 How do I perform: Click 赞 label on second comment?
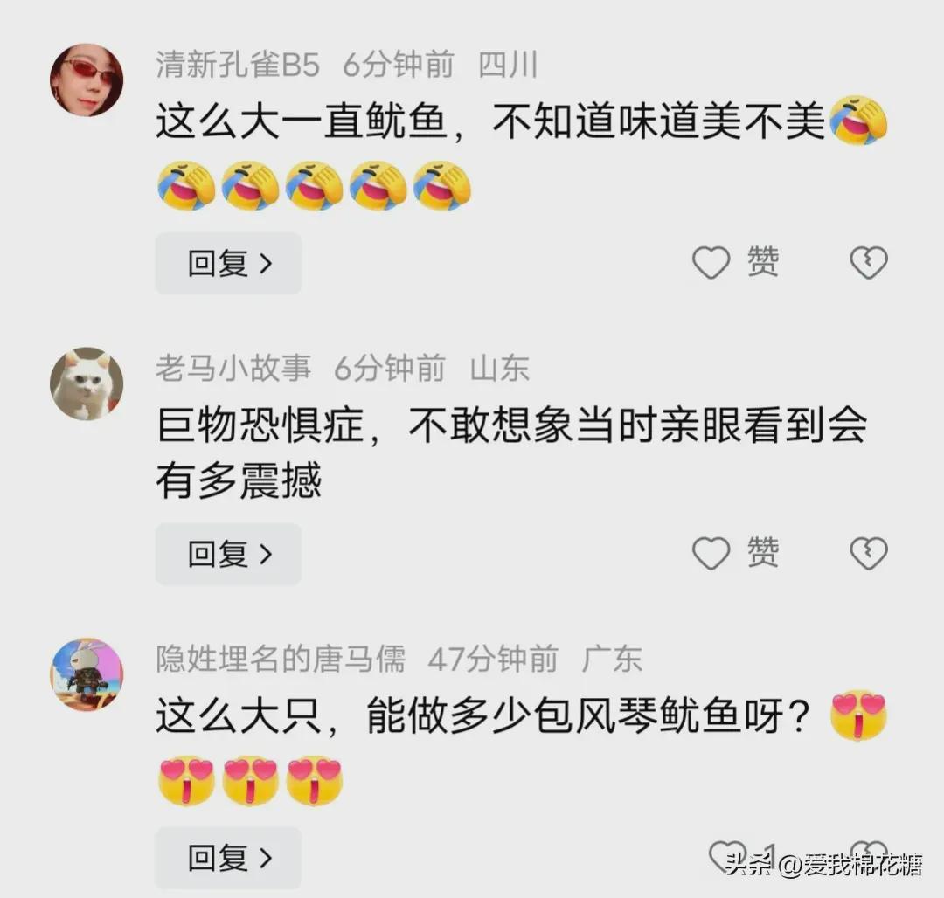(x=763, y=552)
